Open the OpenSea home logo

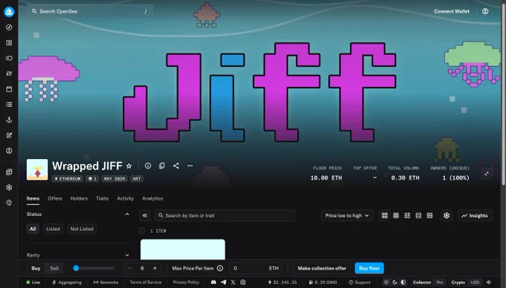9,12
